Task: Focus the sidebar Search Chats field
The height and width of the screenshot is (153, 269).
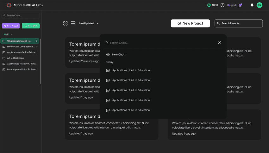Action: point(21,15)
